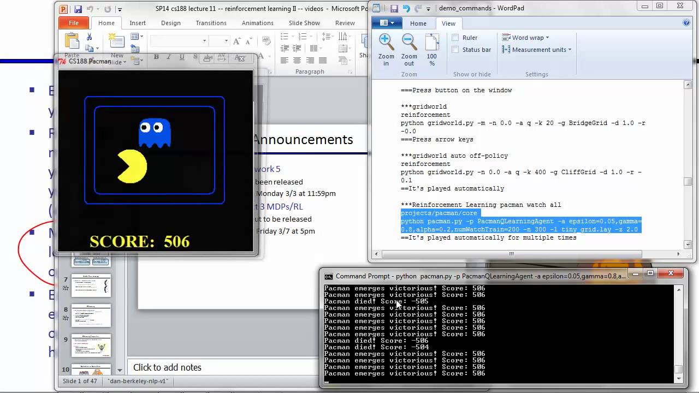Select slide 8 thumbnail in PowerPoint panel

pyautogui.click(x=91, y=315)
